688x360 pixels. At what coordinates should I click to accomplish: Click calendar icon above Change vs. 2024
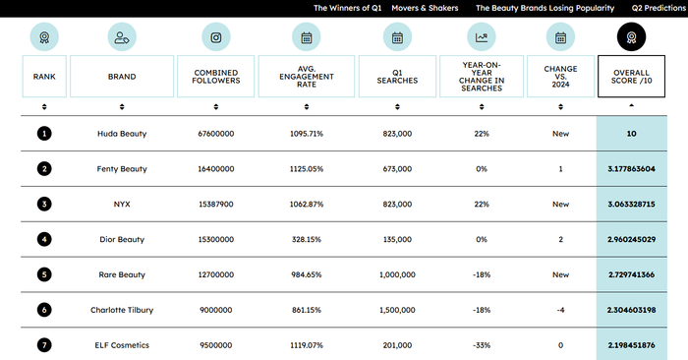click(560, 37)
